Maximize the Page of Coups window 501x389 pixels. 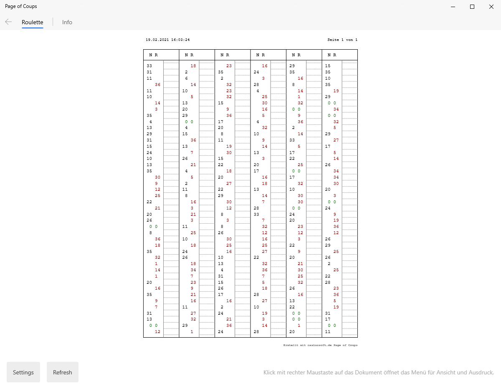472,7
